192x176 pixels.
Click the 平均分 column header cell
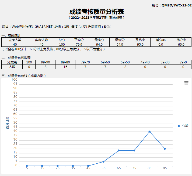[79, 40]
